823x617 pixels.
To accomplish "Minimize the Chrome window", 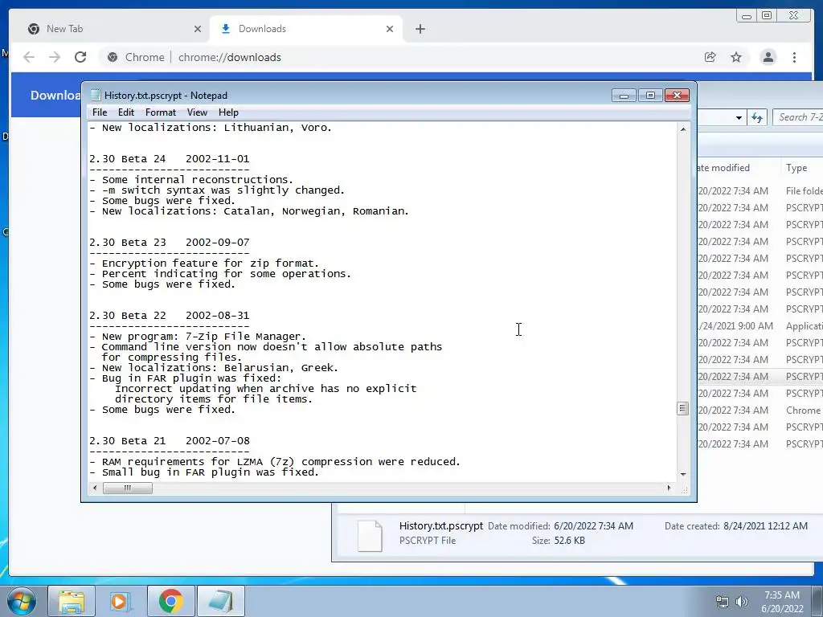I will click(x=746, y=16).
